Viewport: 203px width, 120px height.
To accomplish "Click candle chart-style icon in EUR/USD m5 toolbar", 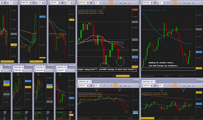I will [91, 3].
